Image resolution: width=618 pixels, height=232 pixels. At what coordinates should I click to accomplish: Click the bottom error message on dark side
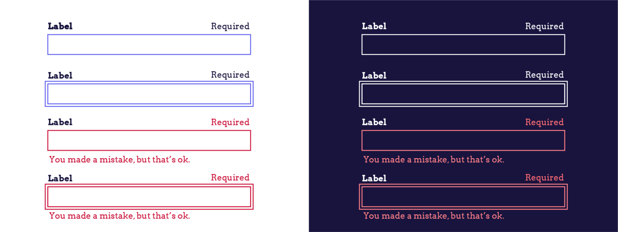(434, 216)
